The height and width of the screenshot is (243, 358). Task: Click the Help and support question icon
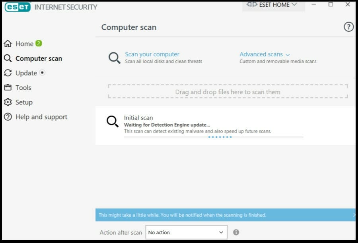(x=8, y=117)
